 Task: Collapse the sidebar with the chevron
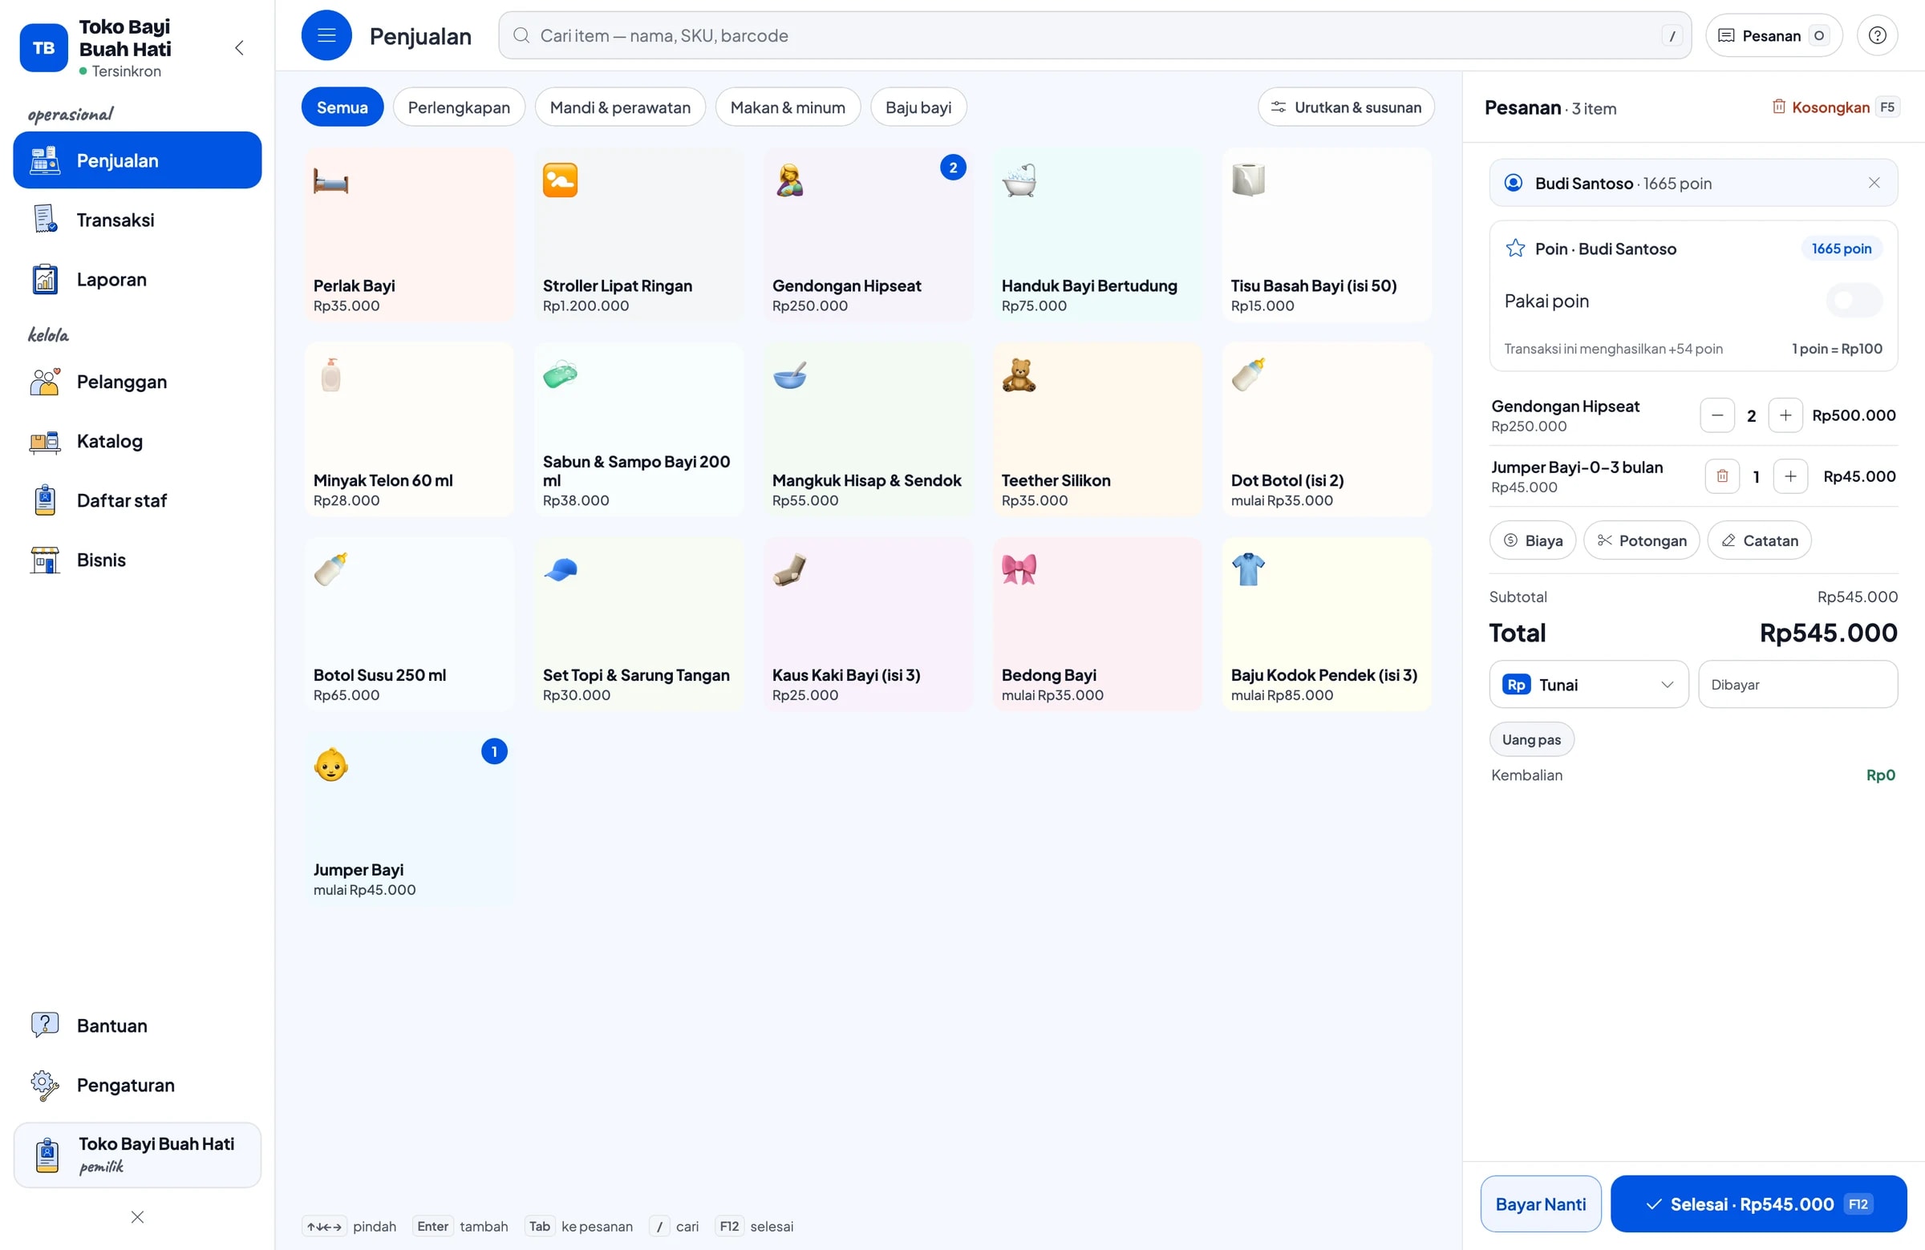click(239, 47)
